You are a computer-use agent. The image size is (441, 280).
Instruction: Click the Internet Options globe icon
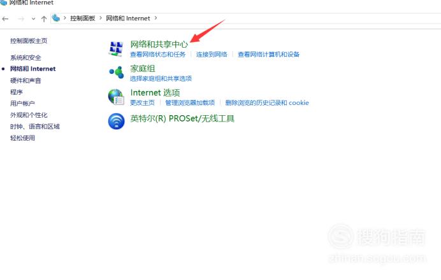(x=116, y=97)
